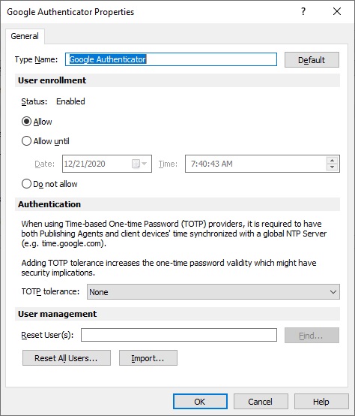The width and height of the screenshot is (355, 416).
Task: Switch to the General tab
Action: (25, 36)
